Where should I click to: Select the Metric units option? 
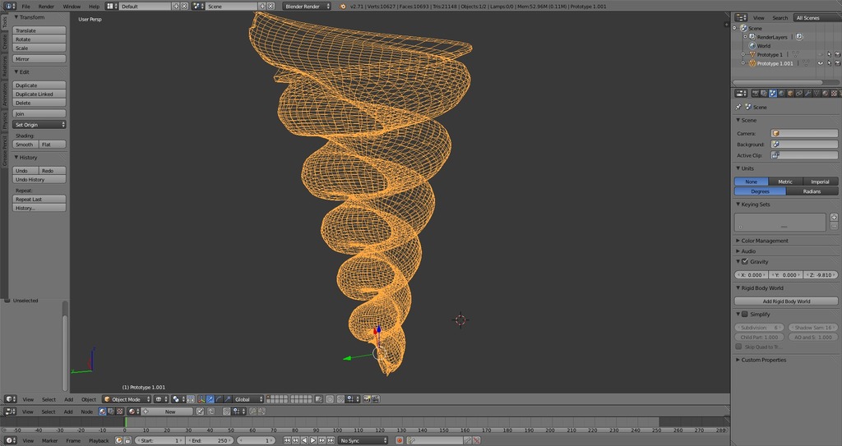point(785,182)
